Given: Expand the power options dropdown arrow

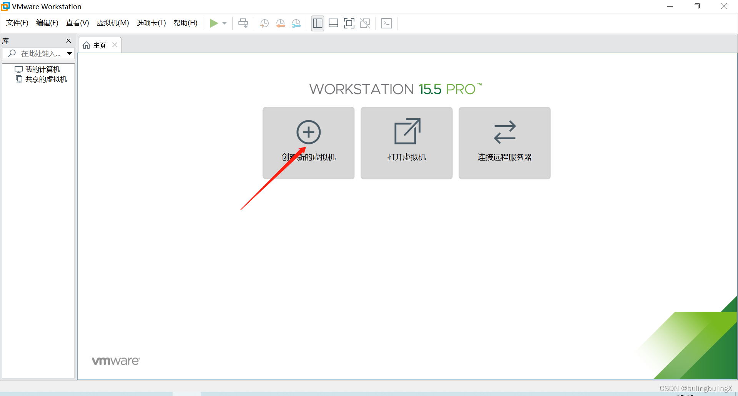Looking at the screenshot, I should (224, 23).
